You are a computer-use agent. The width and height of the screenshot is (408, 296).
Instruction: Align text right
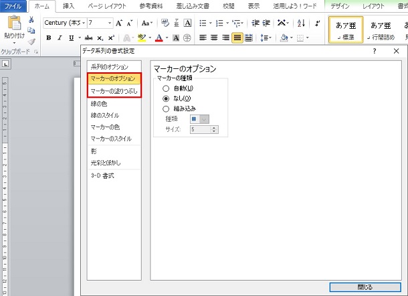[225, 38]
